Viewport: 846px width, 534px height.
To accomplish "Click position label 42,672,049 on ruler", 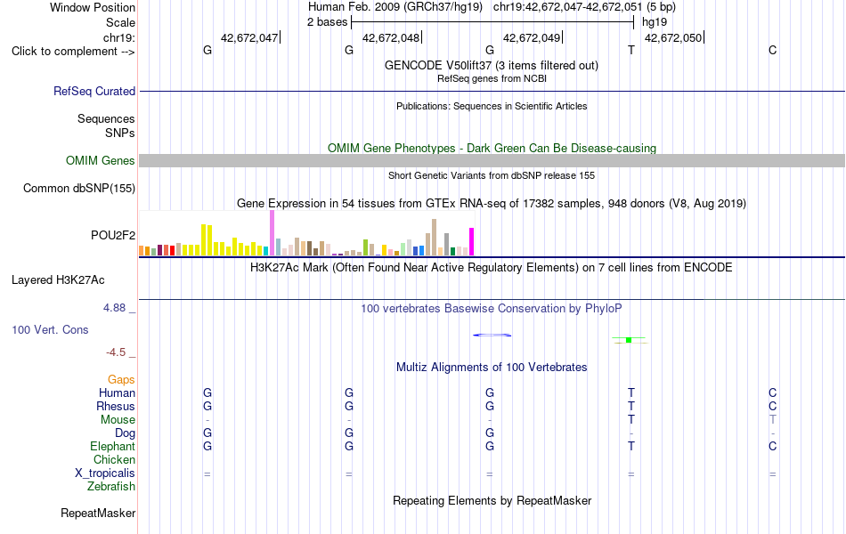I will 532,37.
